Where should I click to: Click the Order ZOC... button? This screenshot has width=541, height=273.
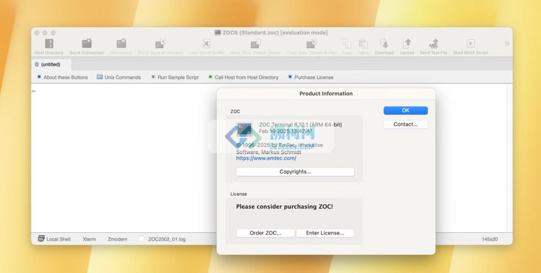[265, 233]
